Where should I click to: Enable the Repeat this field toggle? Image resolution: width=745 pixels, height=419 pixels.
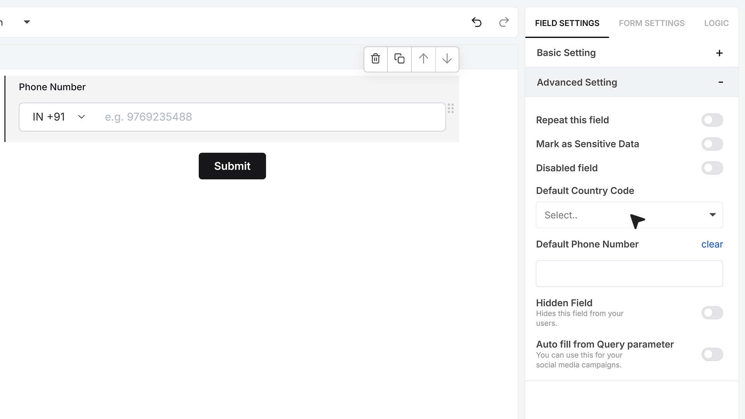712,120
